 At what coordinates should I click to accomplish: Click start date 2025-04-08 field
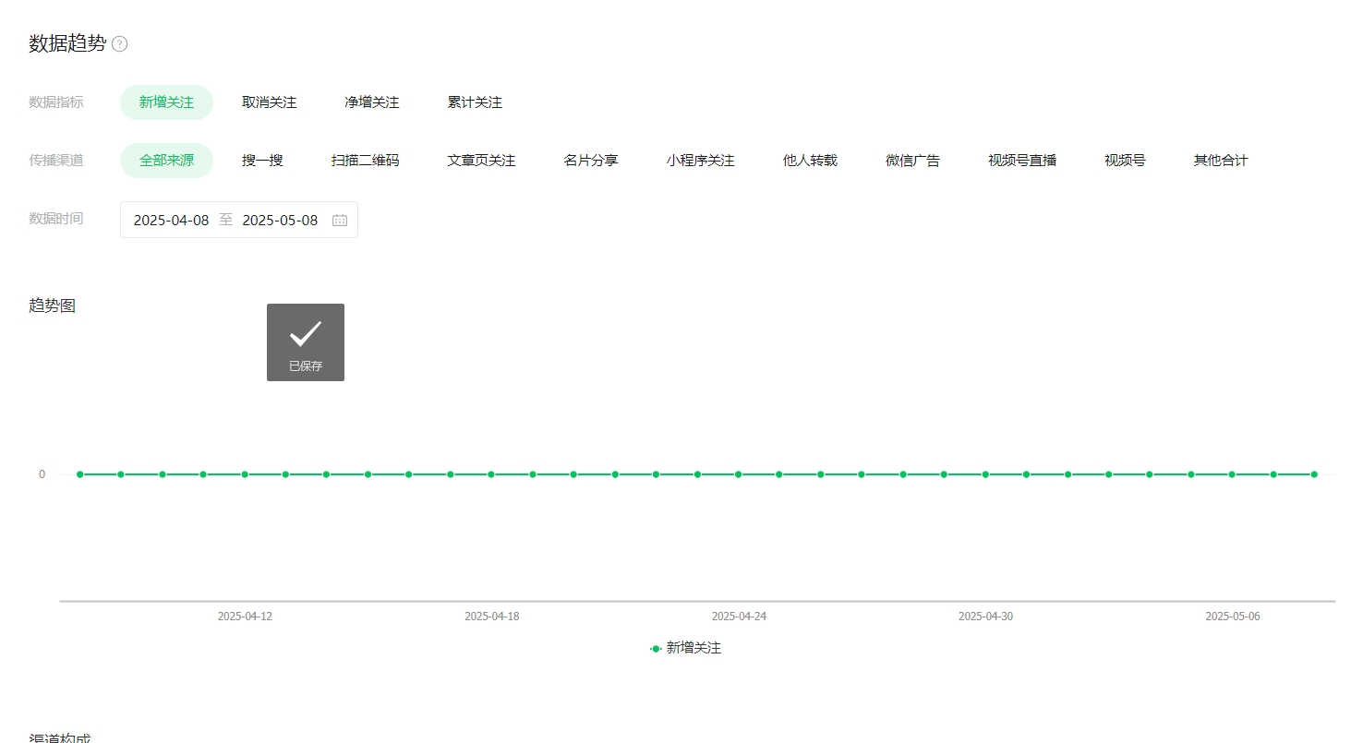click(x=172, y=221)
